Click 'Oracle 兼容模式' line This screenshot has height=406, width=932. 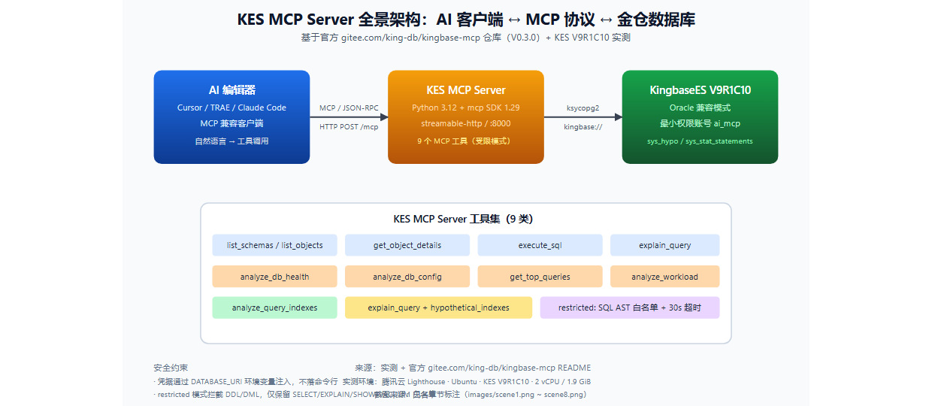point(700,108)
